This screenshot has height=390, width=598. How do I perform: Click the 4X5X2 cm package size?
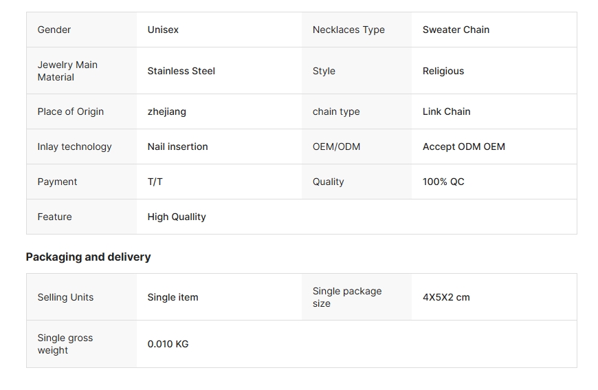click(446, 297)
